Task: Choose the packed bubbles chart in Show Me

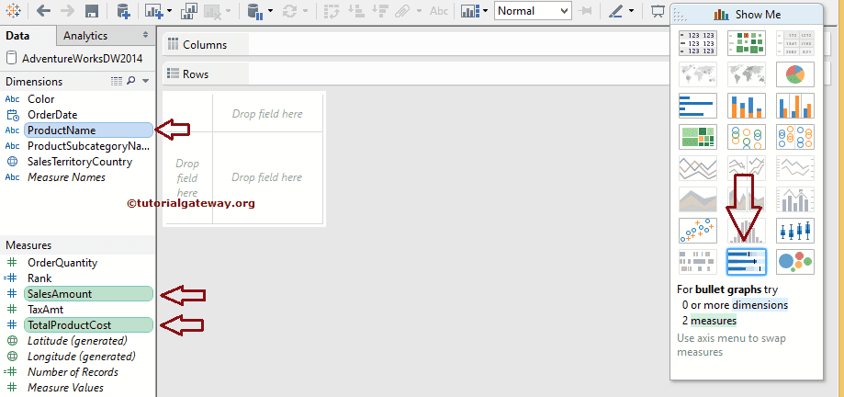Action: [x=795, y=262]
